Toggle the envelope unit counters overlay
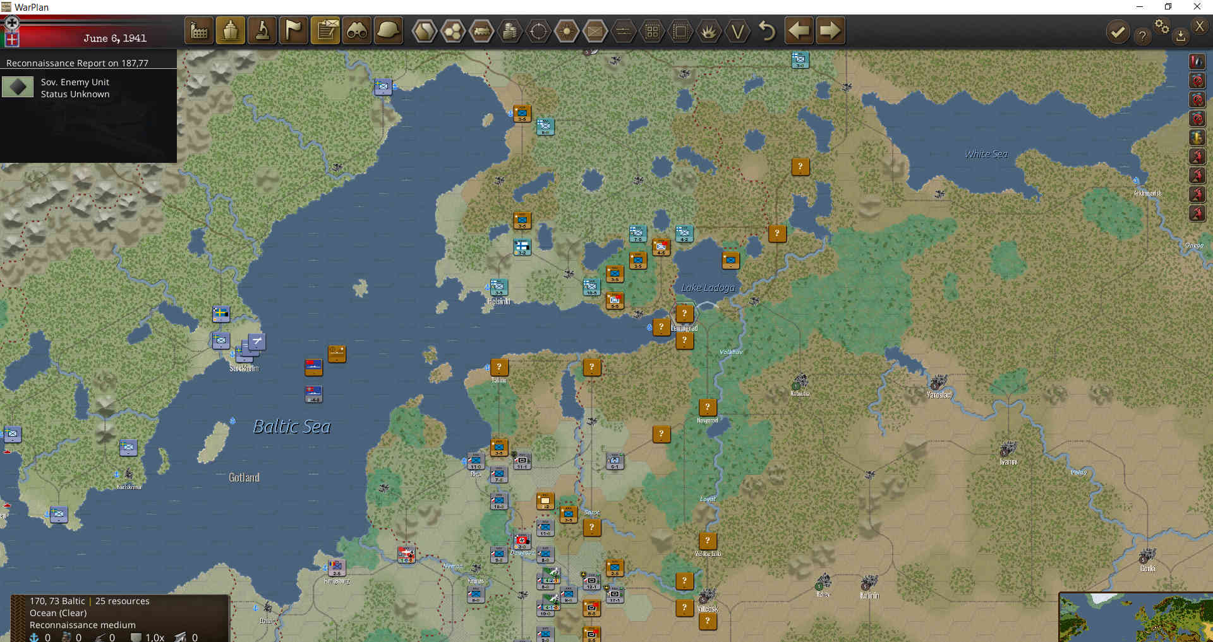This screenshot has height=642, width=1213. [595, 31]
